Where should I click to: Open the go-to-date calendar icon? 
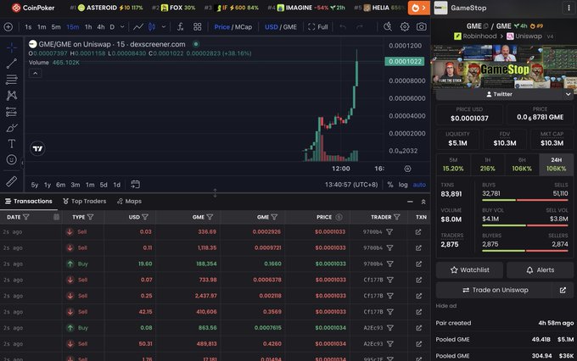tap(136, 184)
